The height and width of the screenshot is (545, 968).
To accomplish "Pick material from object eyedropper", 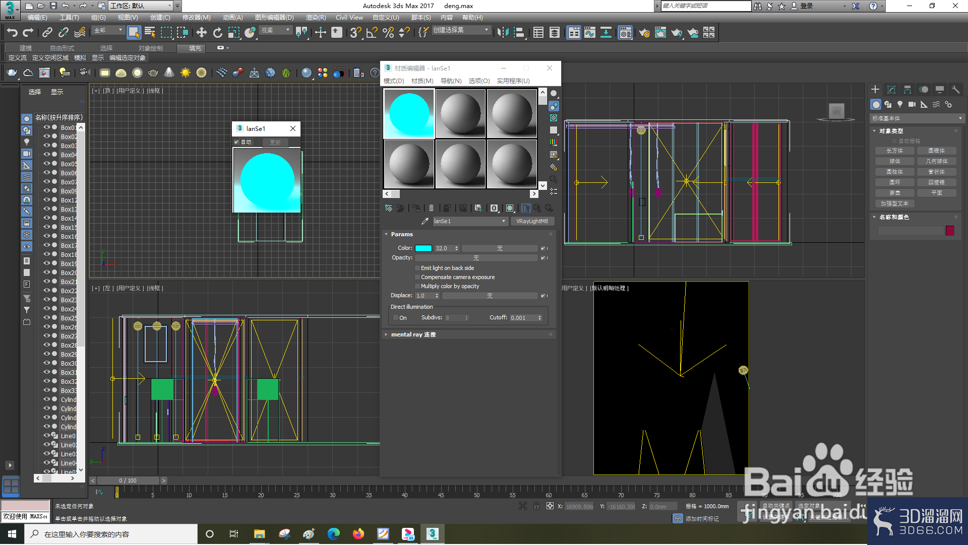I will (425, 221).
